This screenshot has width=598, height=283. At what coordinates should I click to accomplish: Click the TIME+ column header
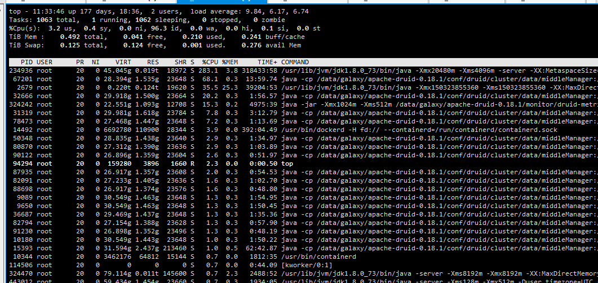tap(267, 62)
